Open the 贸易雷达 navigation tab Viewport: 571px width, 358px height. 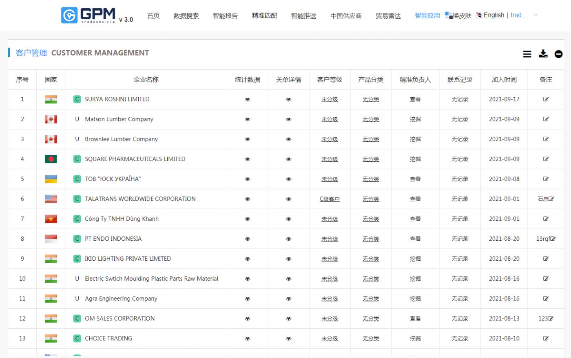pos(387,15)
